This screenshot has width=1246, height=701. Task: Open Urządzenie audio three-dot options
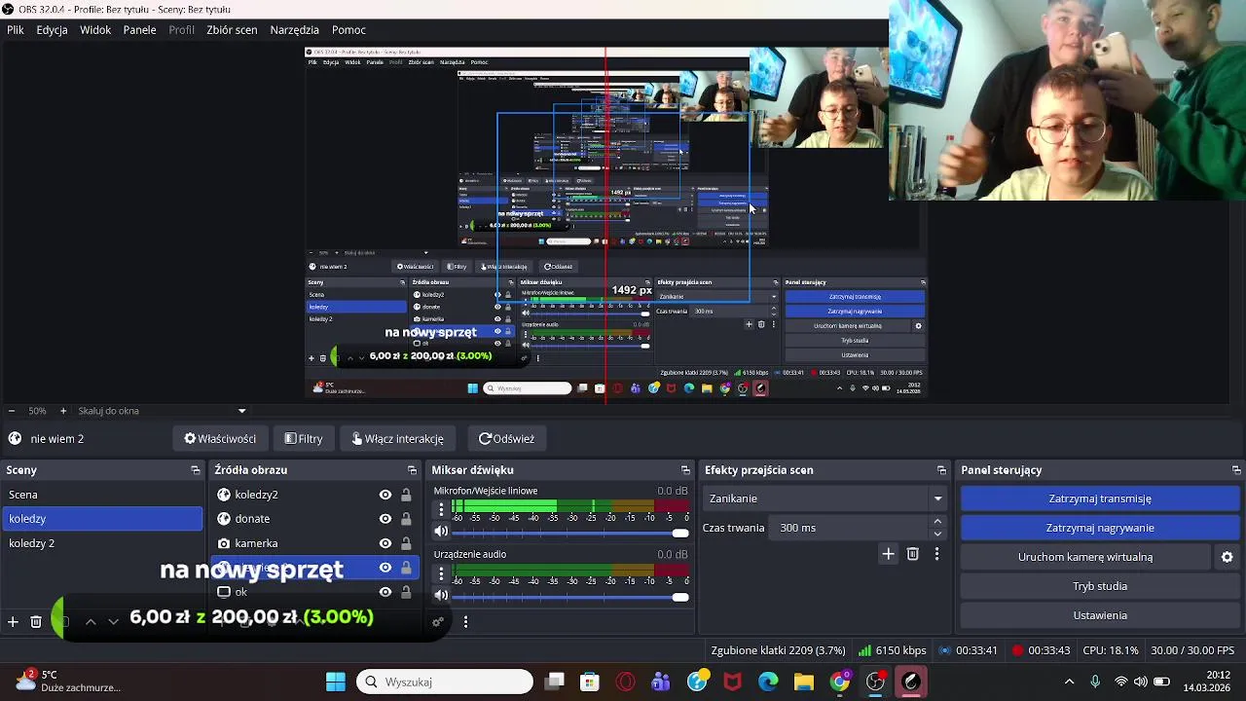(441, 572)
